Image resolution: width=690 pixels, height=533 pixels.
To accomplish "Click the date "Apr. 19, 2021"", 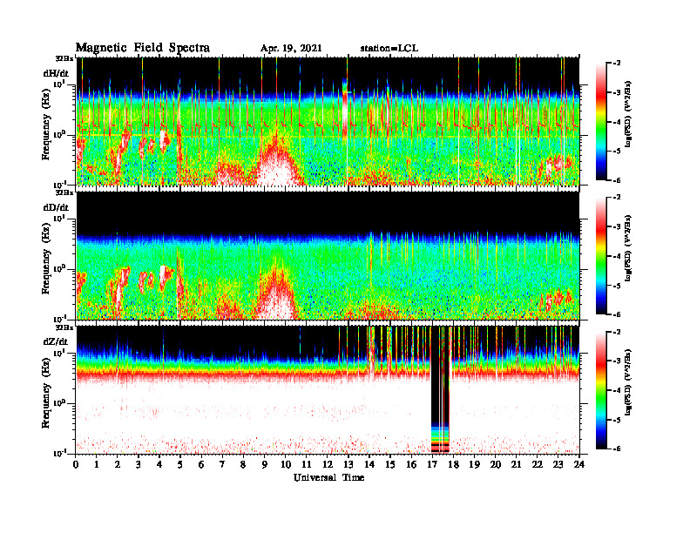I will pos(291,49).
